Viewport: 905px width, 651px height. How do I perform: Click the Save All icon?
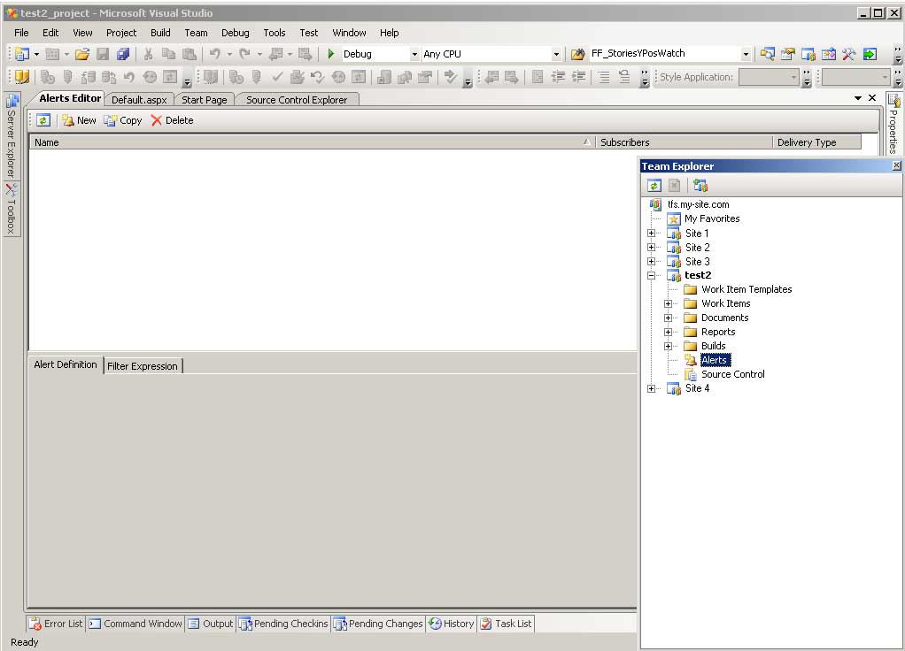pyautogui.click(x=123, y=54)
